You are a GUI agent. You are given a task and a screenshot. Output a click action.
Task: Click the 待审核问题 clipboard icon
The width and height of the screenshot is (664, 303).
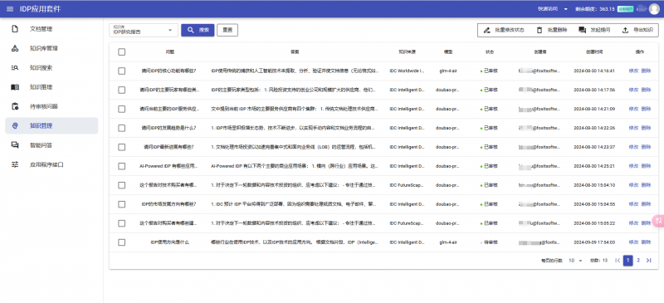[x=15, y=106]
